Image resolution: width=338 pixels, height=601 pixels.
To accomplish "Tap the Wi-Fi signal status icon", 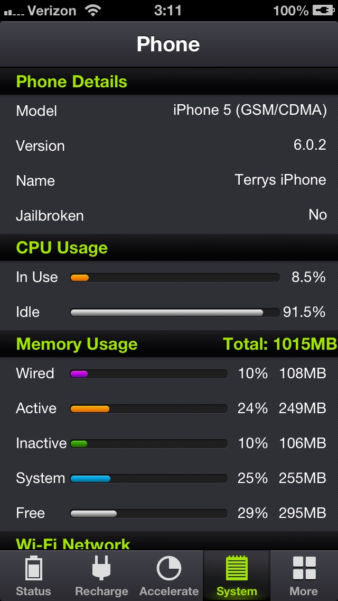I will (x=93, y=11).
